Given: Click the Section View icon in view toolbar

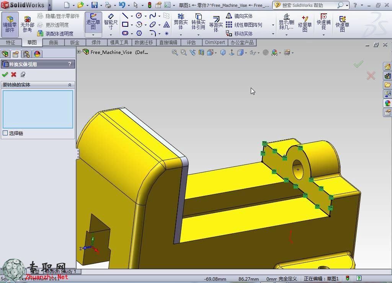Looking at the screenshot, I should pos(201,52).
